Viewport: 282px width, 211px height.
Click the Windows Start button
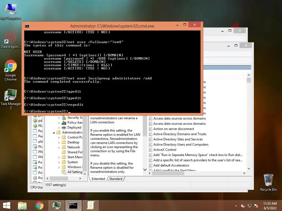(x=7, y=206)
